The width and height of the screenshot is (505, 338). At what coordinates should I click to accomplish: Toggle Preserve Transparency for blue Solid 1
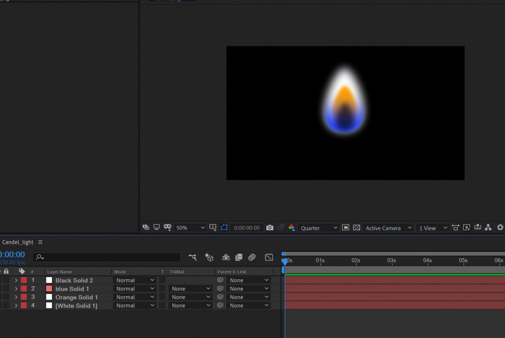(162, 288)
